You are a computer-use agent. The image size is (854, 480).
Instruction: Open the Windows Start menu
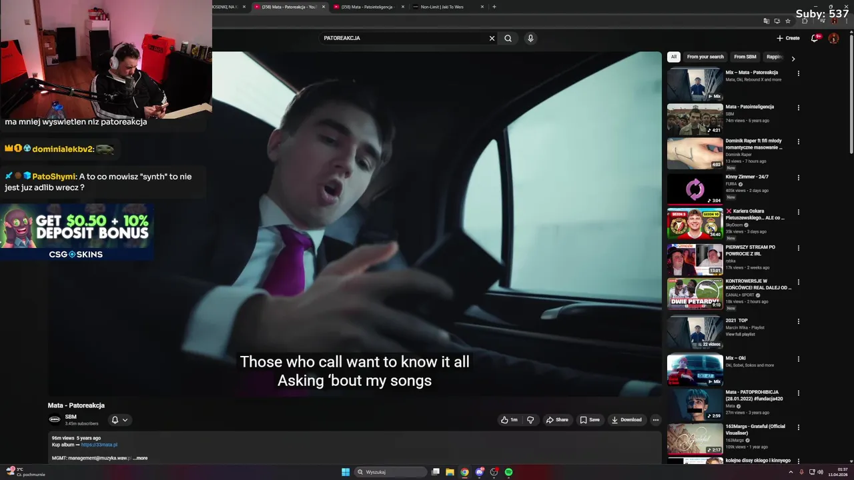346,472
